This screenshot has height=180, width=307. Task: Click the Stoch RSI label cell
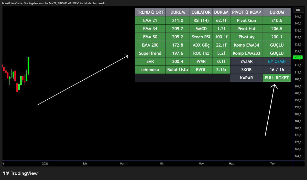pyautogui.click(x=201, y=37)
